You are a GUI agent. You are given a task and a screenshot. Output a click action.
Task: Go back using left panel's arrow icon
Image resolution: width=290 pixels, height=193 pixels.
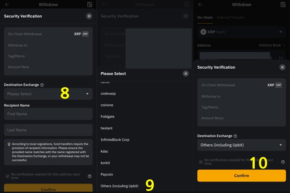[7, 5]
